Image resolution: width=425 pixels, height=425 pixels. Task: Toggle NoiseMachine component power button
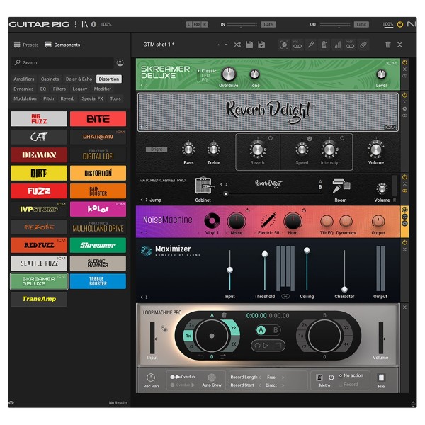tap(404, 210)
